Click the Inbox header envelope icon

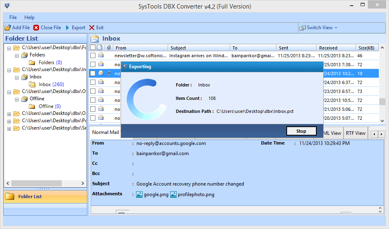(95, 39)
